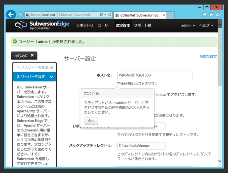Click the ホスト名 input field
The height and width of the screenshot is (173, 228).
155,75
